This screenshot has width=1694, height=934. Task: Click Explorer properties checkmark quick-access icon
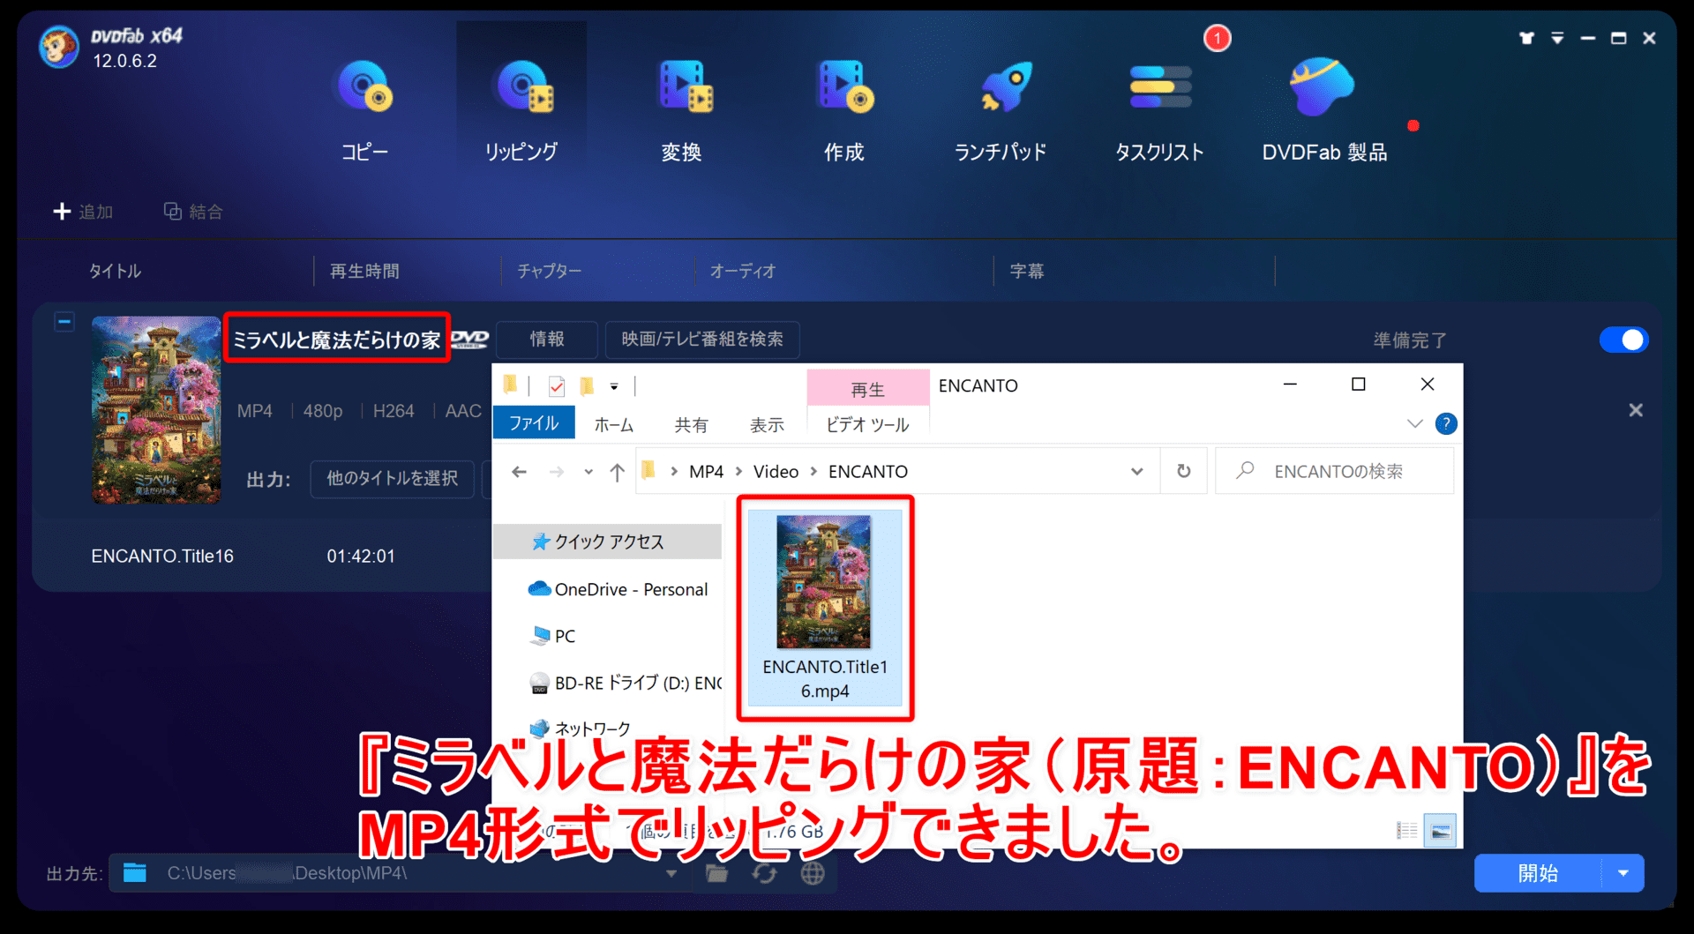click(557, 386)
